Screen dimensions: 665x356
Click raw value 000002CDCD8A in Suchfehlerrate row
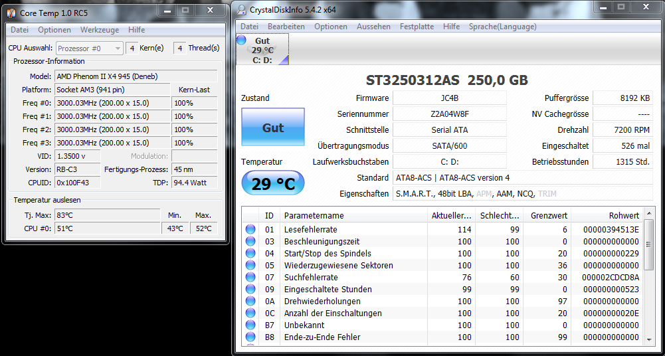click(x=611, y=277)
